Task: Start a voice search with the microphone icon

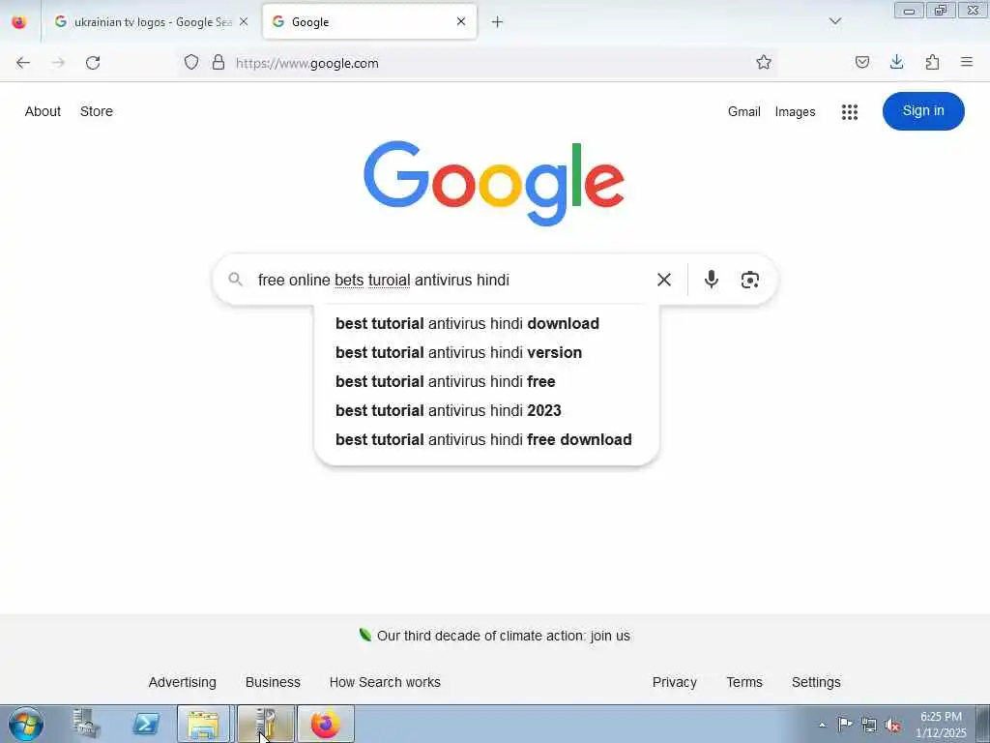Action: click(x=711, y=280)
